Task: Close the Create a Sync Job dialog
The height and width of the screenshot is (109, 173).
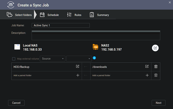Action: [170, 2]
